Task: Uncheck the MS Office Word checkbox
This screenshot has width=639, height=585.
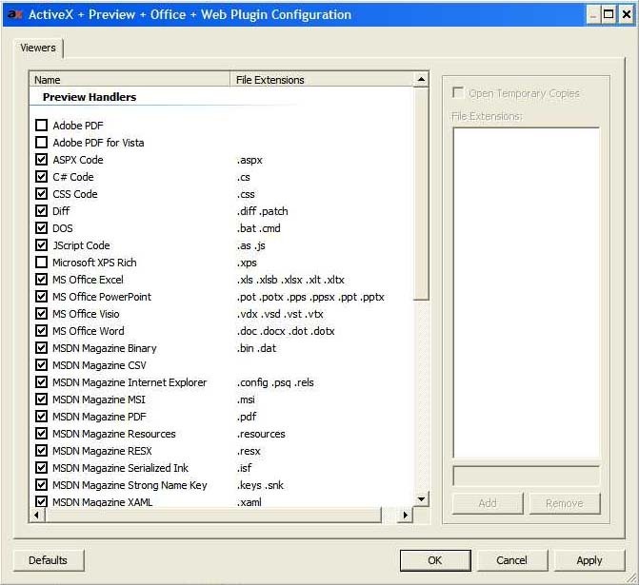Action: pos(41,331)
